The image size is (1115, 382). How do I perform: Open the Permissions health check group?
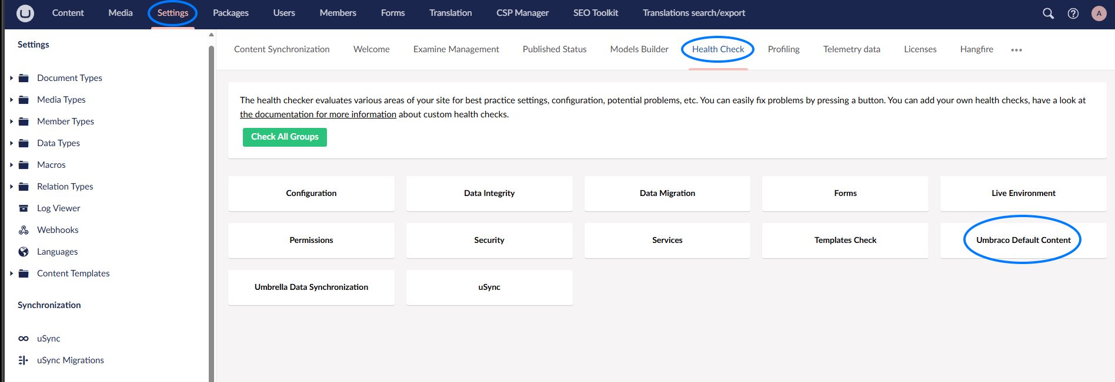click(x=311, y=240)
